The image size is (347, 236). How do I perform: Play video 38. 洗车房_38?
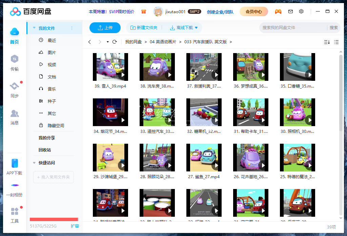[169, 75]
